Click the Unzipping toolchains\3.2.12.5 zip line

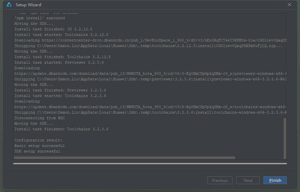[148, 46]
